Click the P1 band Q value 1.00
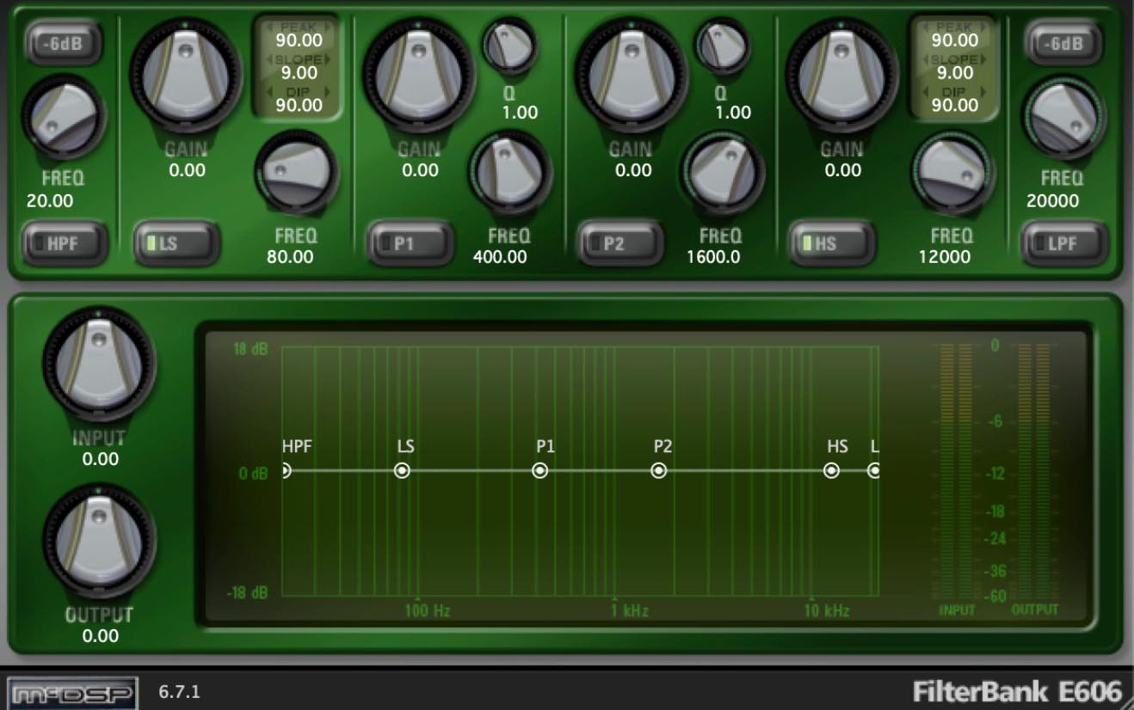This screenshot has width=1134, height=710. (520, 113)
